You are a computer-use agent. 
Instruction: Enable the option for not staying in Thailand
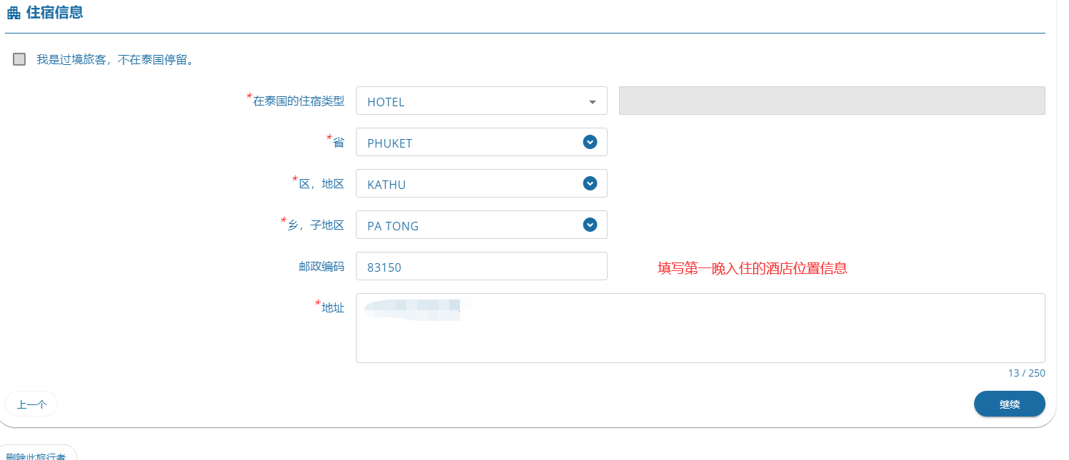click(19, 58)
